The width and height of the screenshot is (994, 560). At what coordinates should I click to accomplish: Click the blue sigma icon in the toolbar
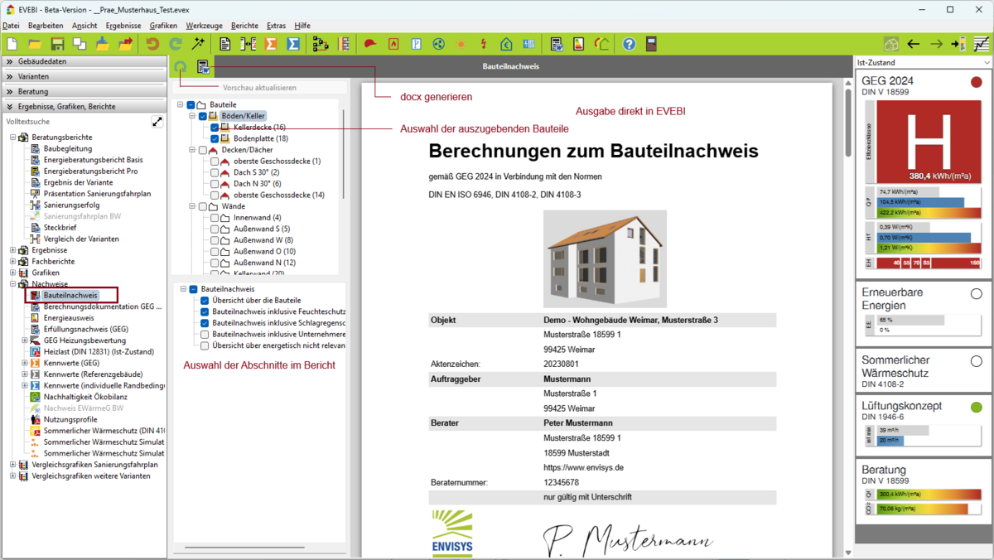[293, 44]
